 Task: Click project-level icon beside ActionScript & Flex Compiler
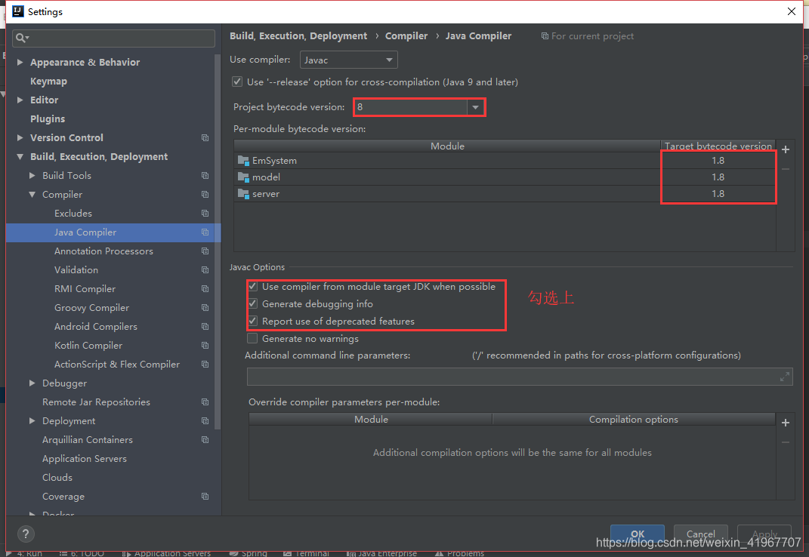(205, 364)
